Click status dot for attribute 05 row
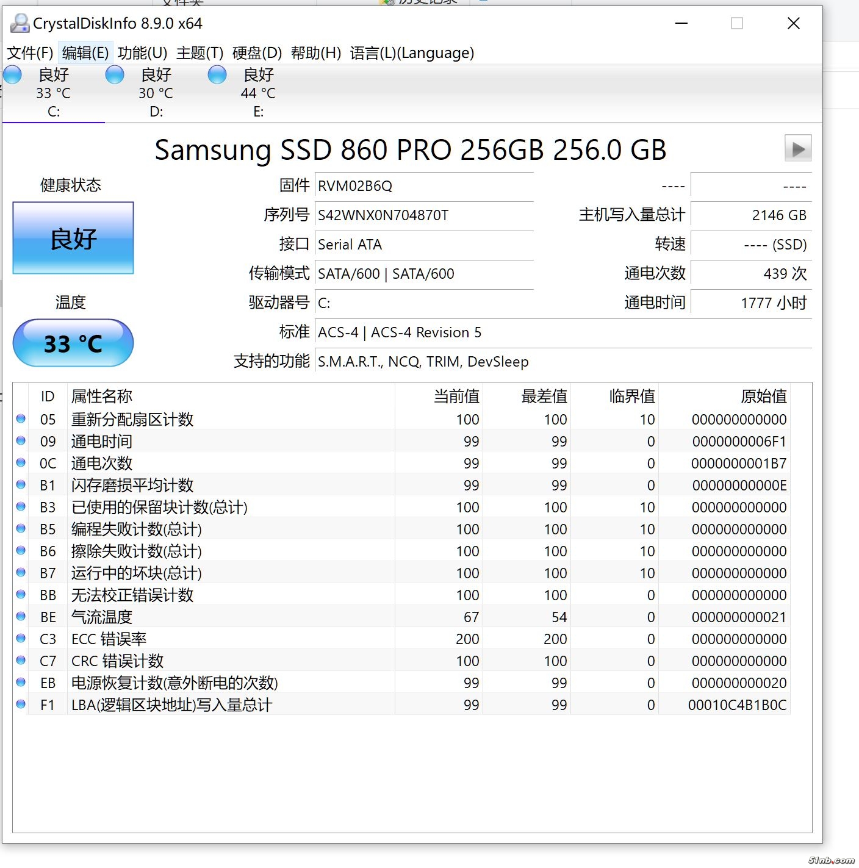Viewport: 859px width, 868px height. pos(21,418)
